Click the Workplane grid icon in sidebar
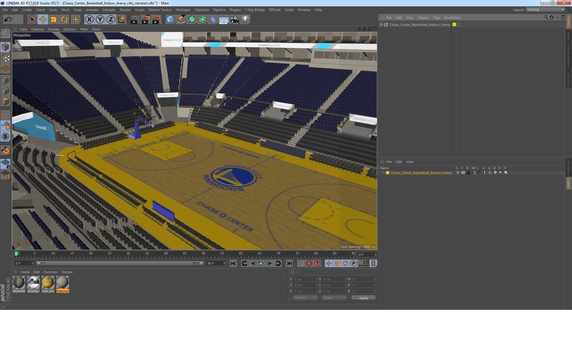Viewport: 572px width, 345px height. click(5, 69)
